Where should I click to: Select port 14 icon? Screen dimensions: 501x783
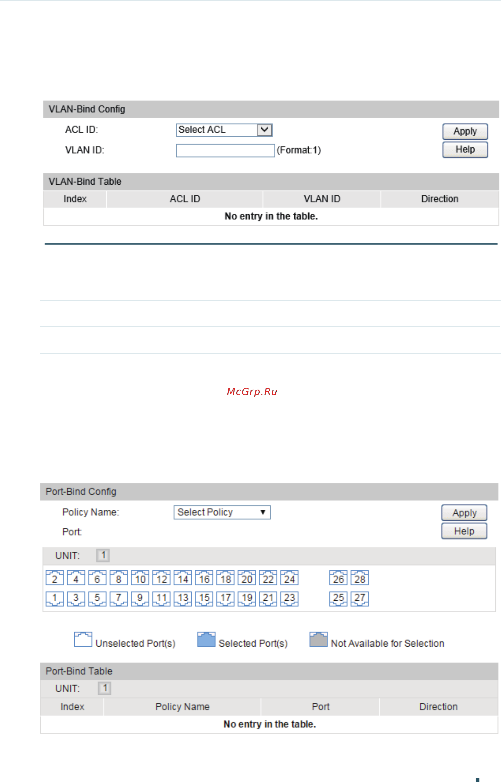[183, 578]
